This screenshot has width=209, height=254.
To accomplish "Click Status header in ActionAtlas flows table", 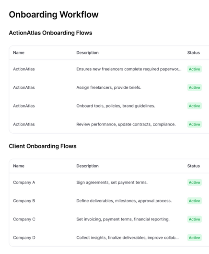I will pos(194,53).
